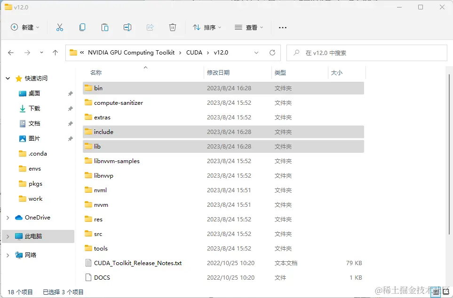Screen dimensions: 453x298
Task: Paste from the clipboard
Action: coord(105,27)
